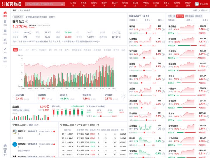This screenshot has width=210, height=158.
Task: Select the 1年 chart range
Action: pos(50,50)
